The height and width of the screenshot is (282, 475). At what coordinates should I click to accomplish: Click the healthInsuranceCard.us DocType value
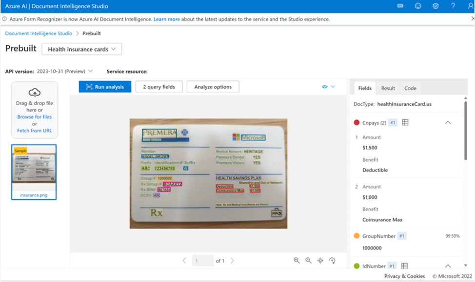404,104
